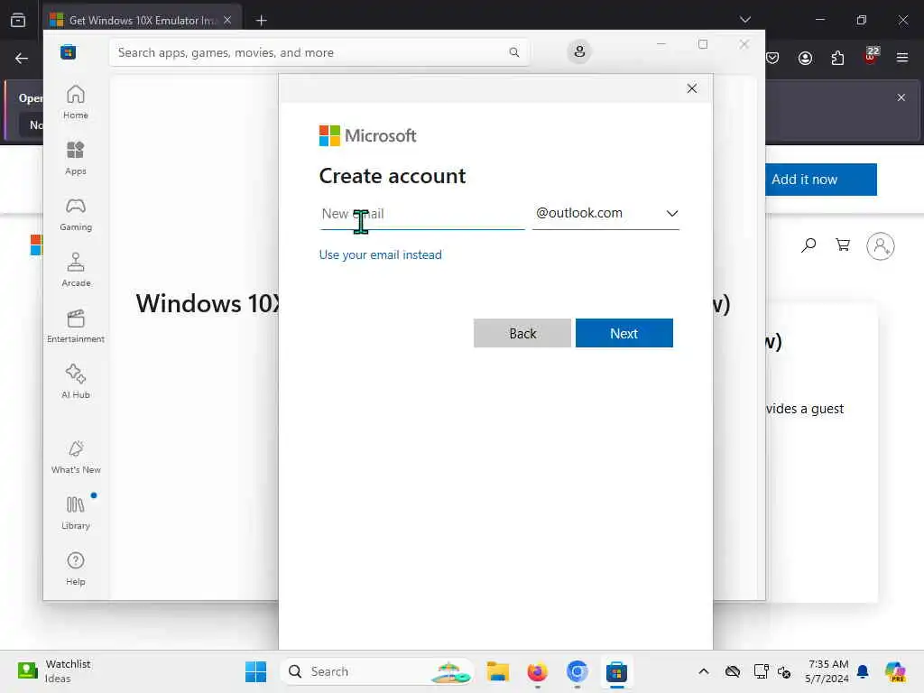The width and height of the screenshot is (924, 693).
Task: Click Use your email instead link
Action: 380,254
